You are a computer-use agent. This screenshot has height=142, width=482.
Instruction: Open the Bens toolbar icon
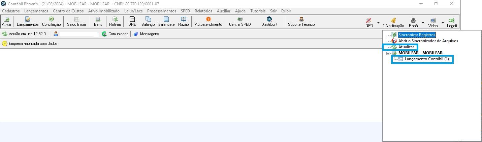coord(98,22)
